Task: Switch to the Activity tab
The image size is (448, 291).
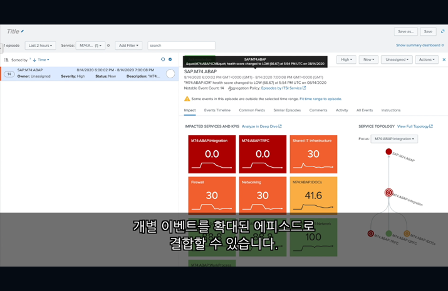Action: (342, 110)
